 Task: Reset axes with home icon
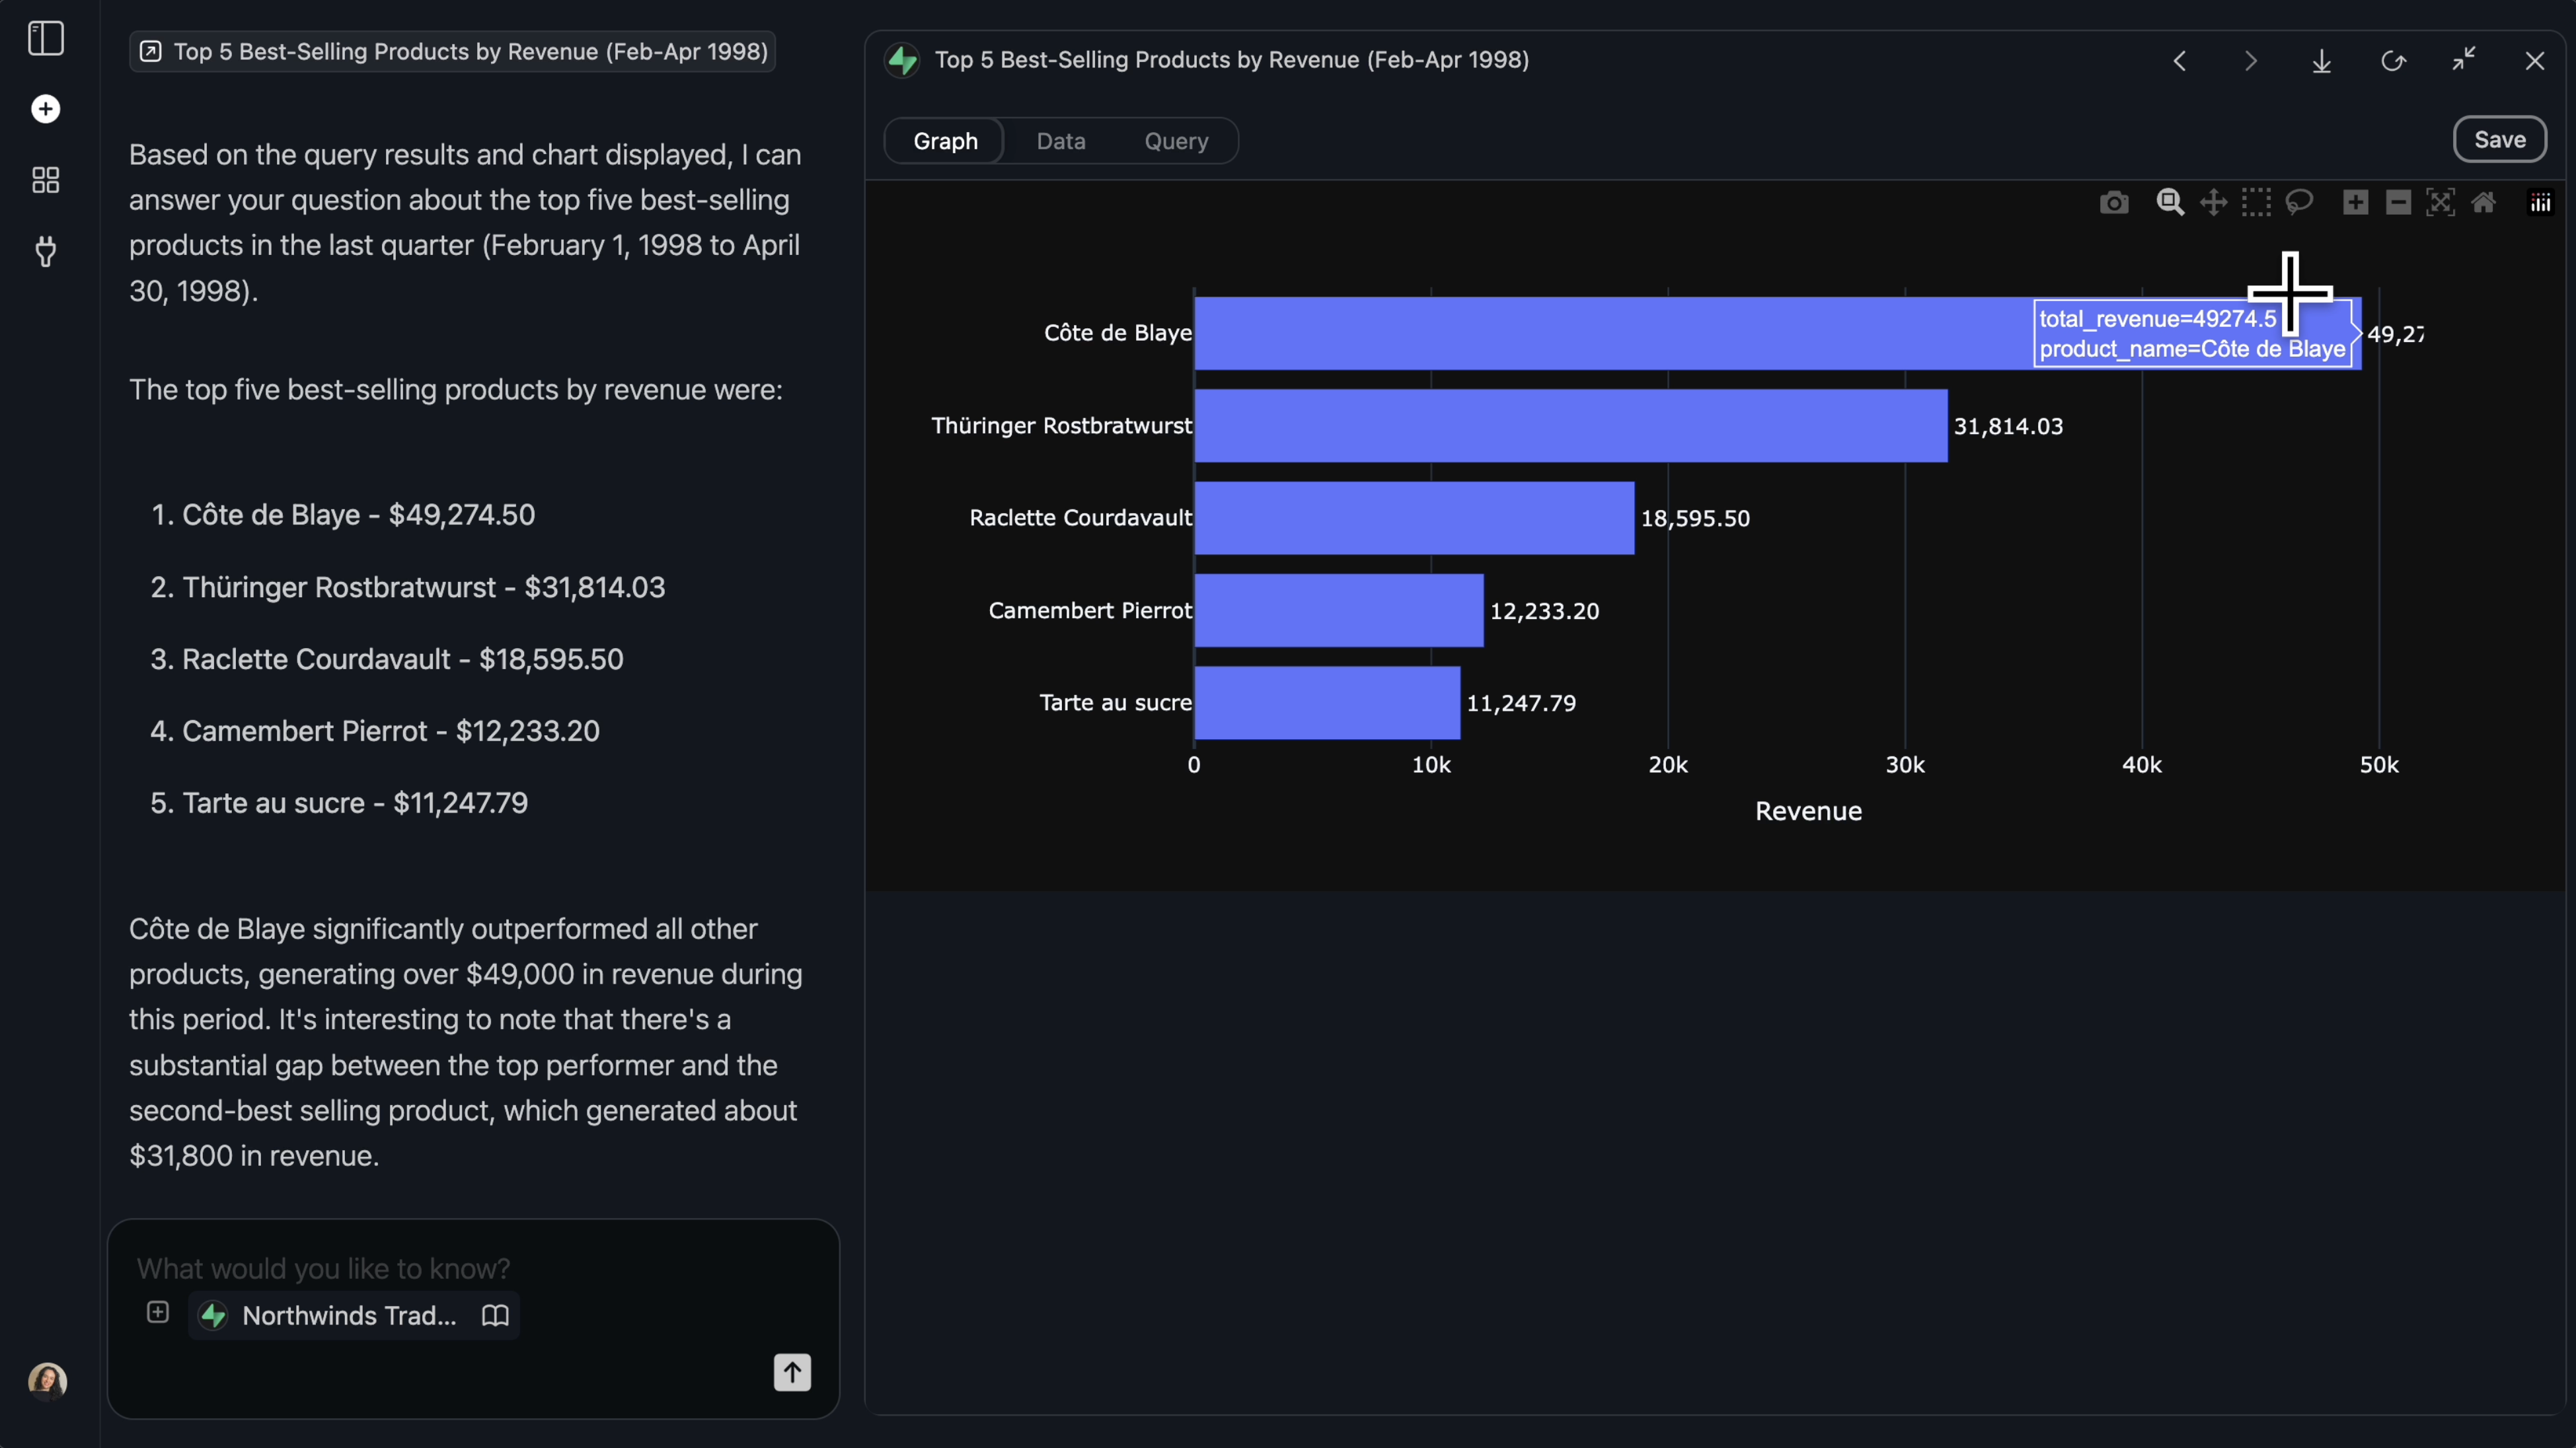click(x=2483, y=203)
